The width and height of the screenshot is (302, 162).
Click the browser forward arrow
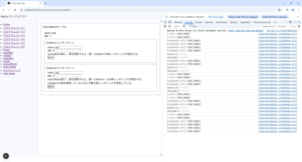pos(9,10)
